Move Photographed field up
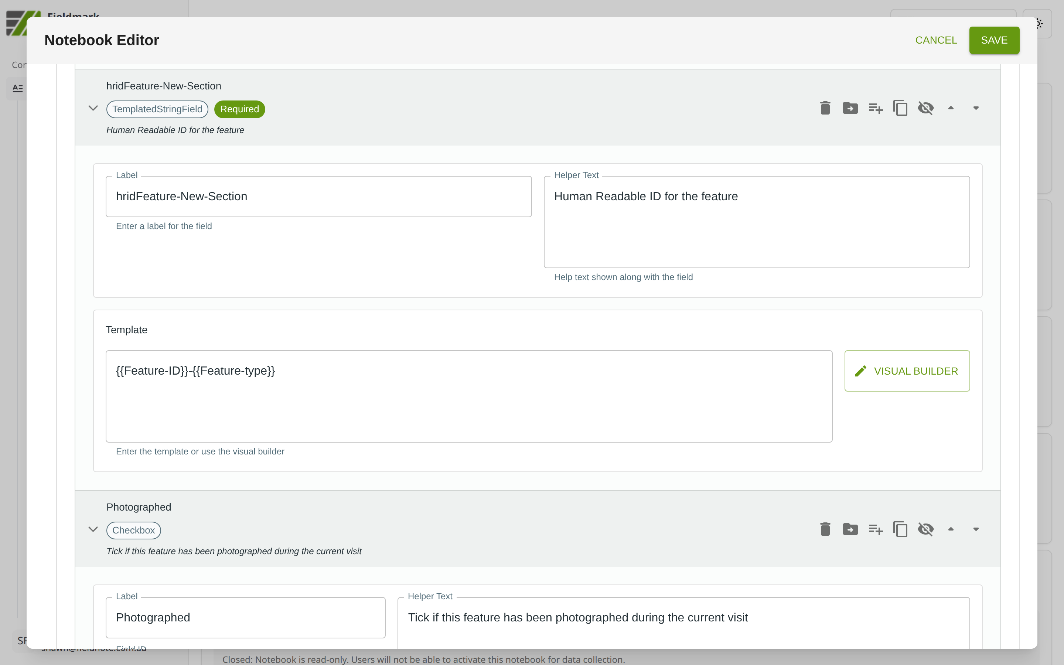This screenshot has width=1064, height=665. coord(951,529)
